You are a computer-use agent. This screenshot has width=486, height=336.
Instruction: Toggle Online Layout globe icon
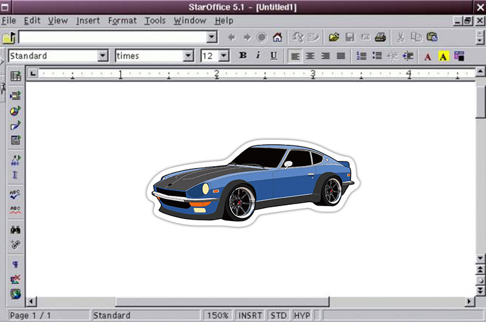16,294
